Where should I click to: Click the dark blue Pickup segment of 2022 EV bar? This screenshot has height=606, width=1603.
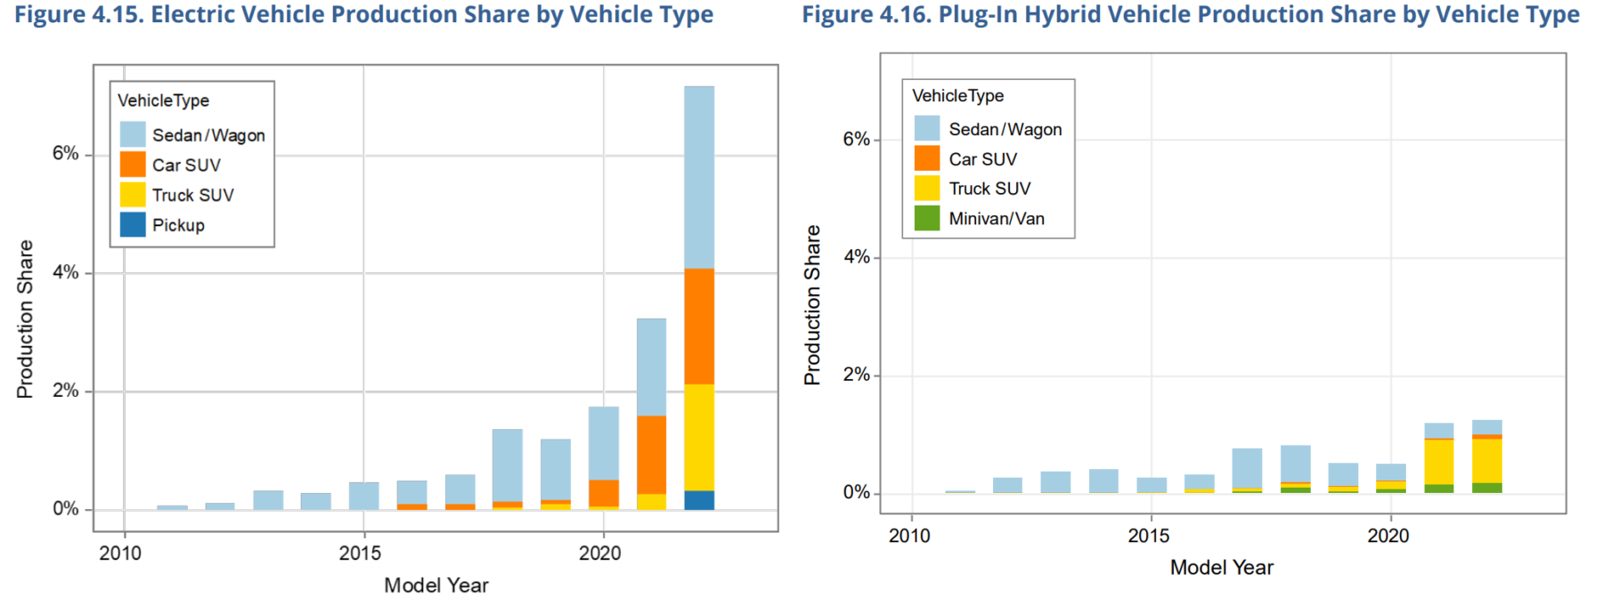(x=699, y=500)
